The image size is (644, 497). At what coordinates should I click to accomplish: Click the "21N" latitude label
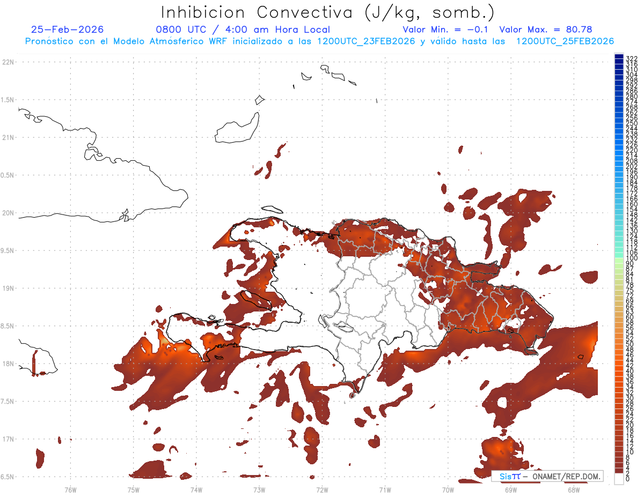coord(8,138)
